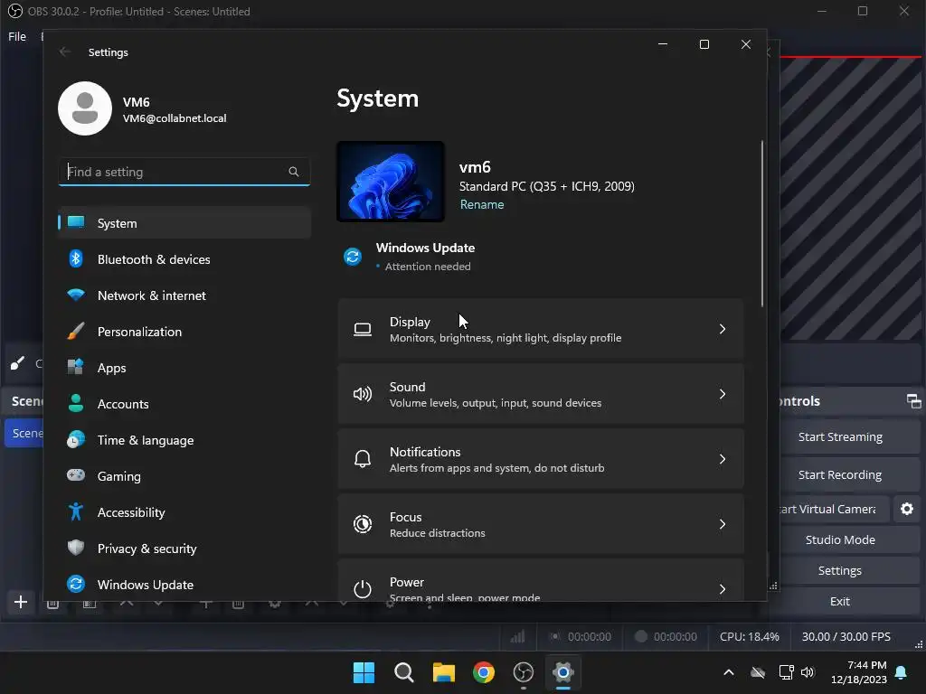Open the Windows Start menu
This screenshot has height=694, width=926.
tap(364, 672)
